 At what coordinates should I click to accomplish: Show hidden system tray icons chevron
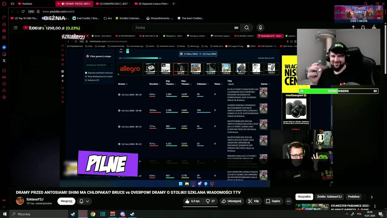(x=347, y=214)
